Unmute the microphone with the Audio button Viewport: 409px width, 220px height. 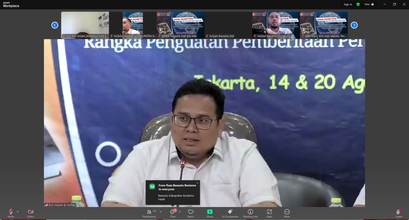point(11,213)
